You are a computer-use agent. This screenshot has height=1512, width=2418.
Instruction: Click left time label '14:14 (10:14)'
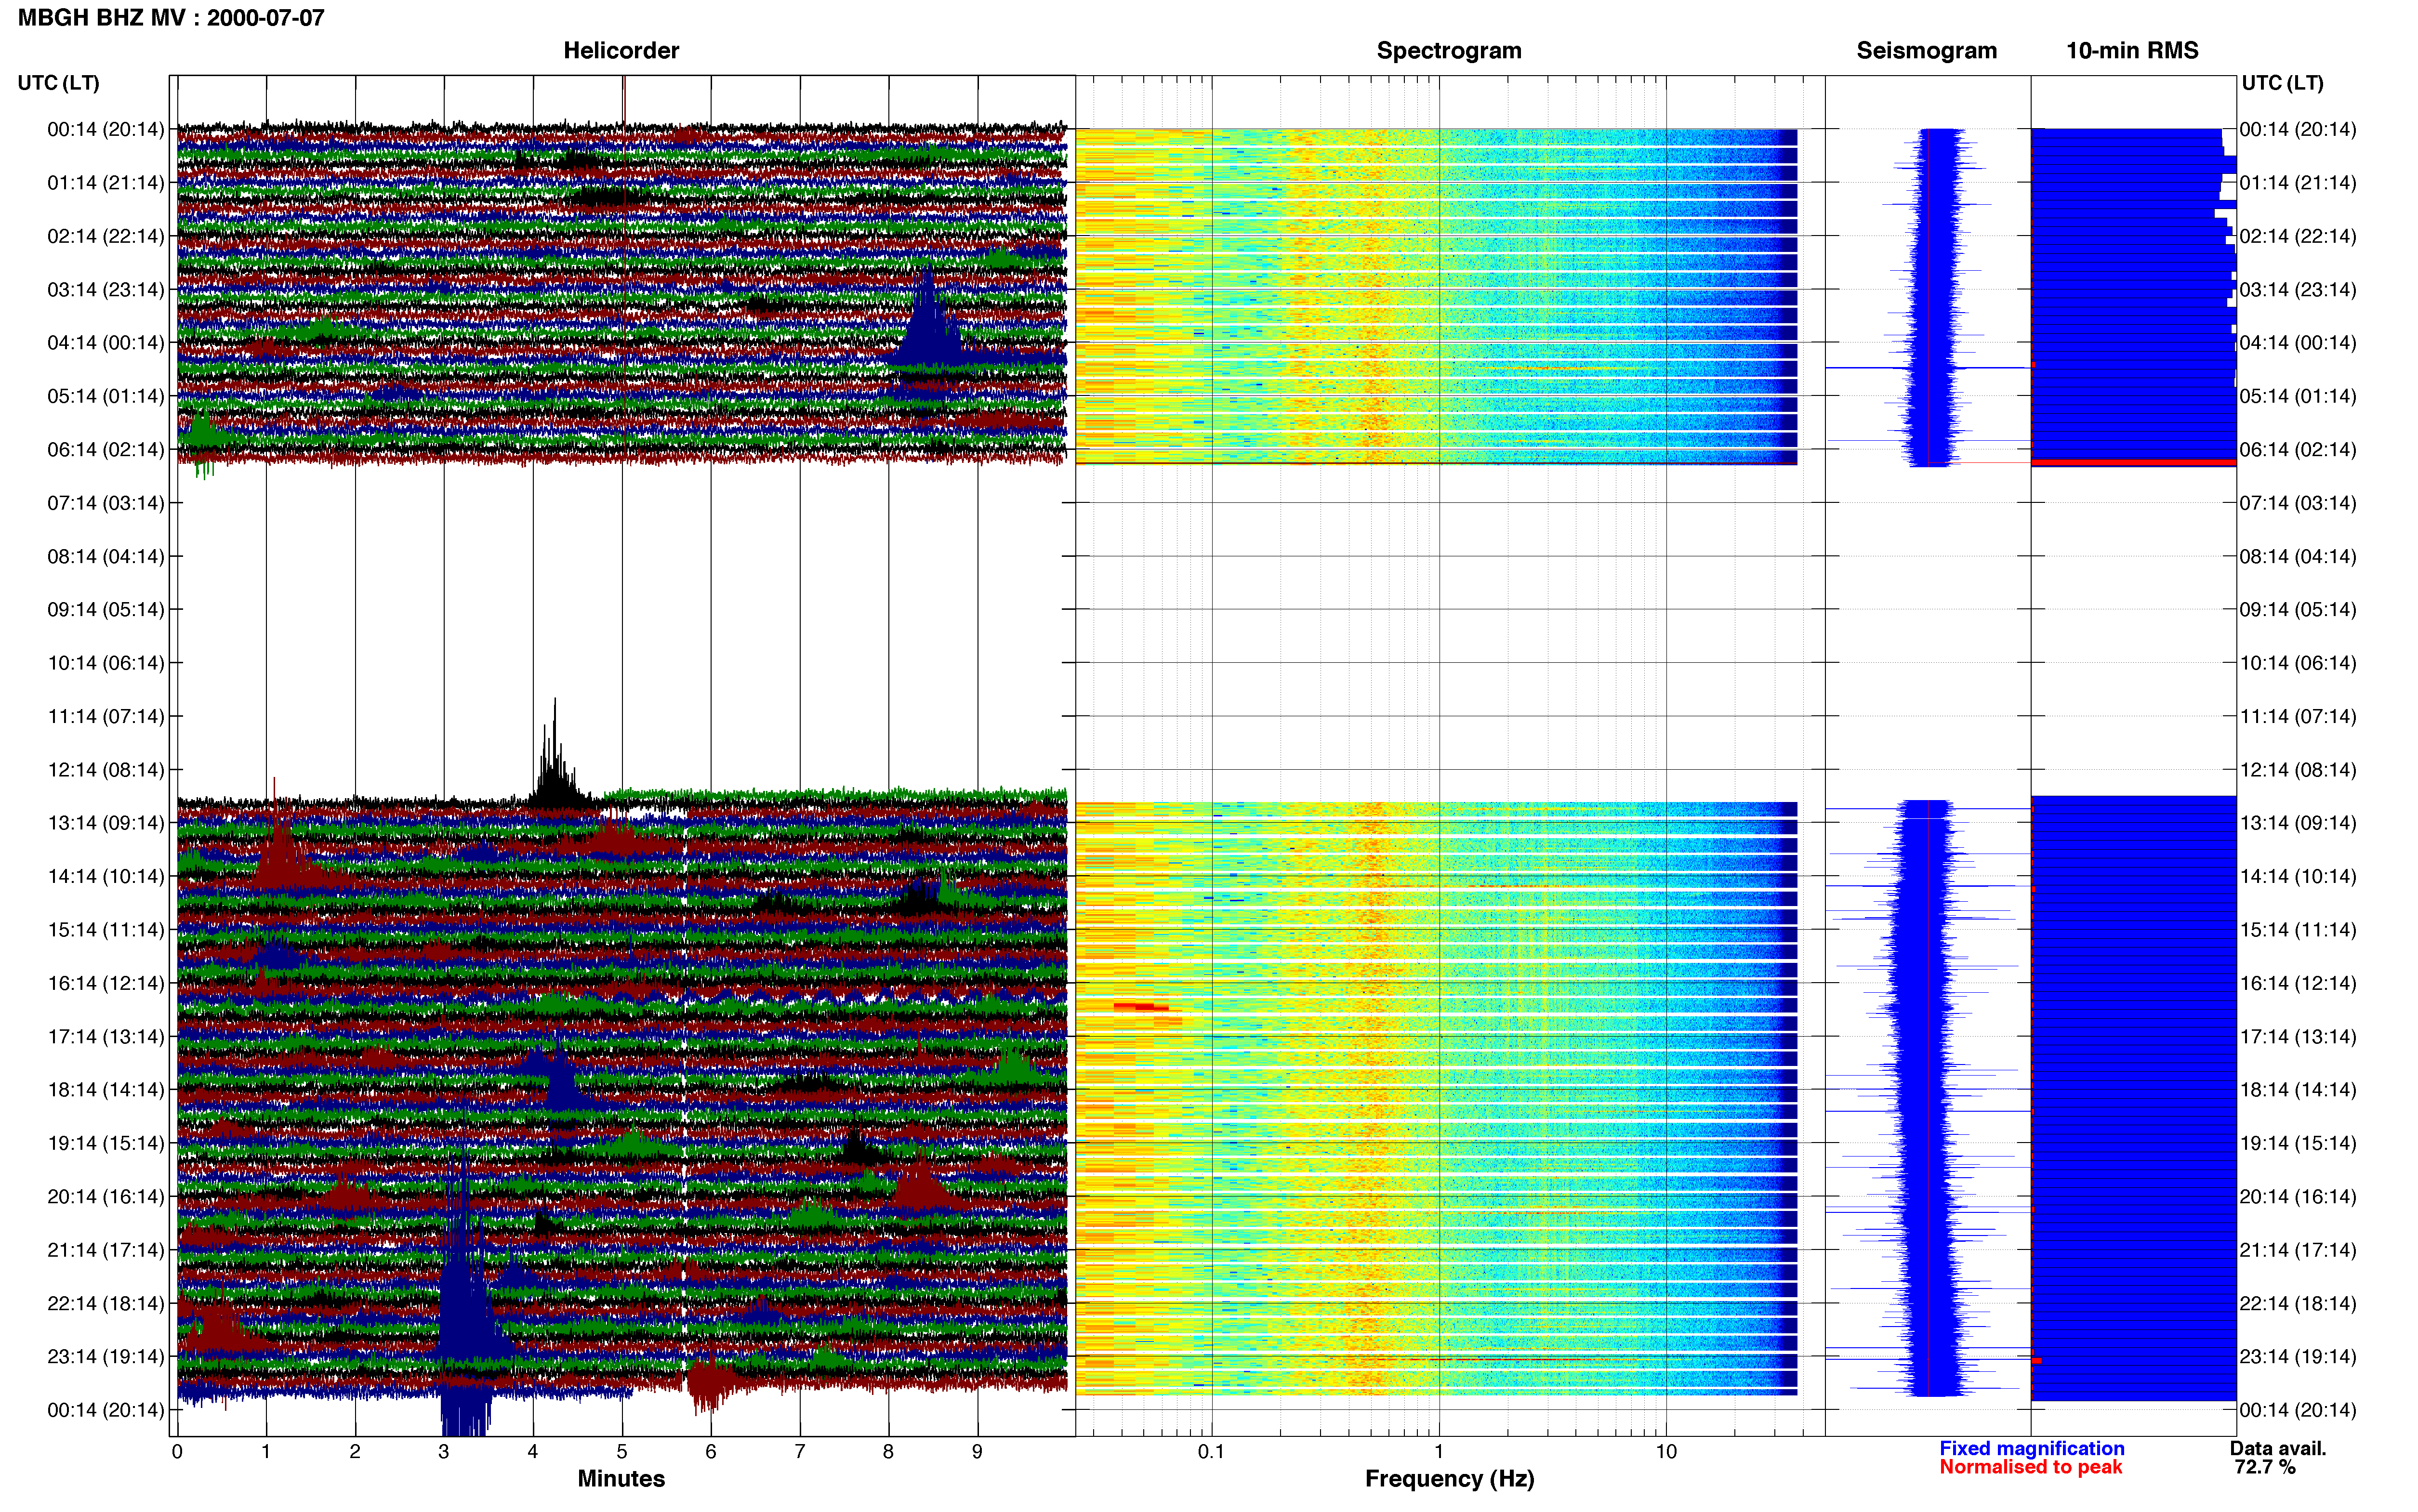coord(106,877)
